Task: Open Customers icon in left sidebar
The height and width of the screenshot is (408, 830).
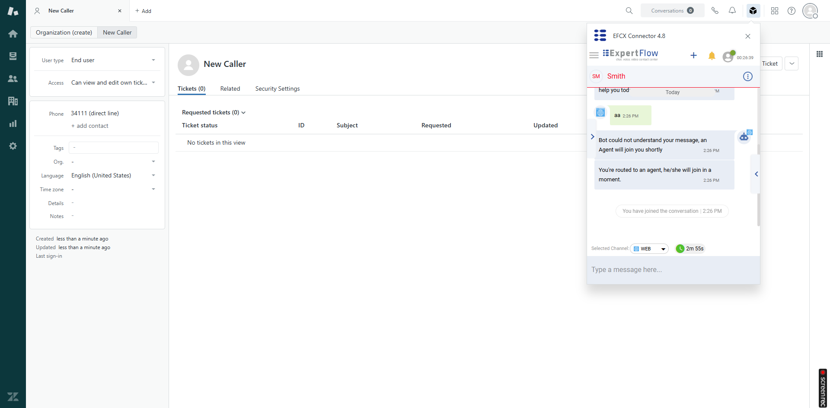Action: [x=13, y=79]
